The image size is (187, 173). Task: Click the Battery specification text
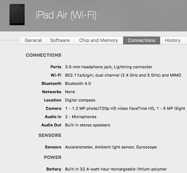116,169
